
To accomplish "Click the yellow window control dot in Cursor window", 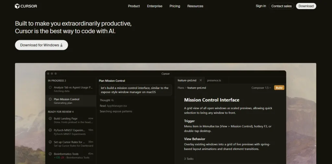I will pyautogui.click(x=52, y=74).
